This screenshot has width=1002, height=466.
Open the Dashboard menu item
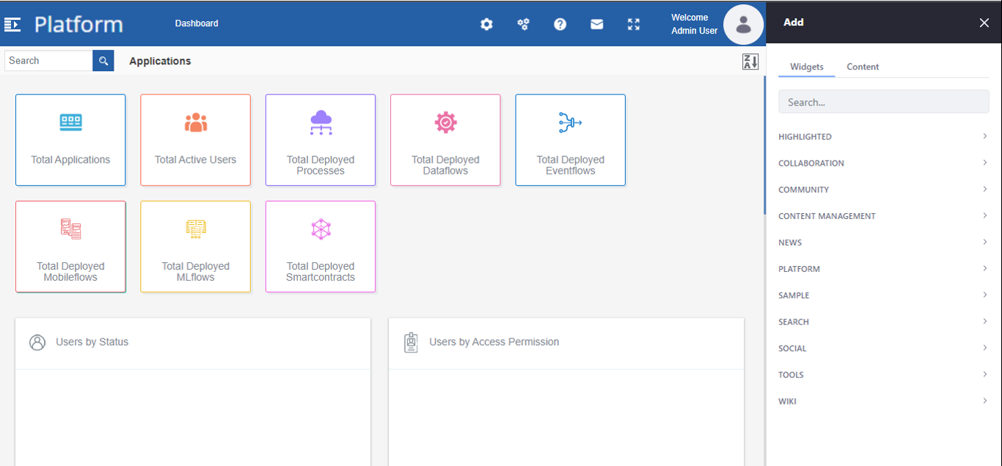pos(197,23)
